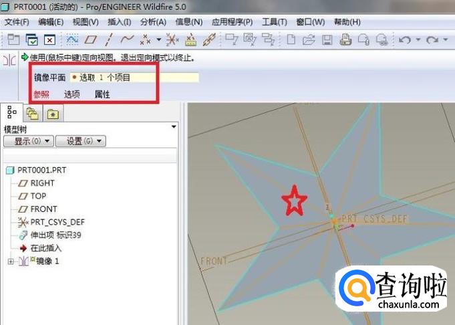The height and width of the screenshot is (325, 455).
Task: Click the print toolbar icon
Action: tap(345, 39)
